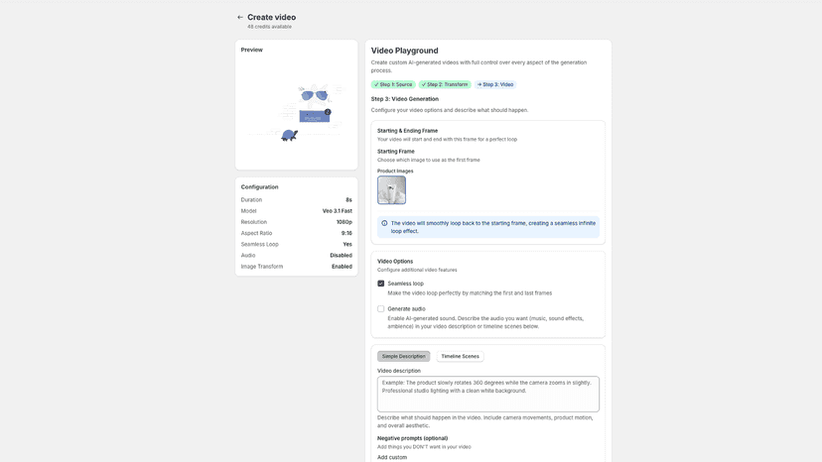Click the 'Video Options' heading

(x=395, y=262)
